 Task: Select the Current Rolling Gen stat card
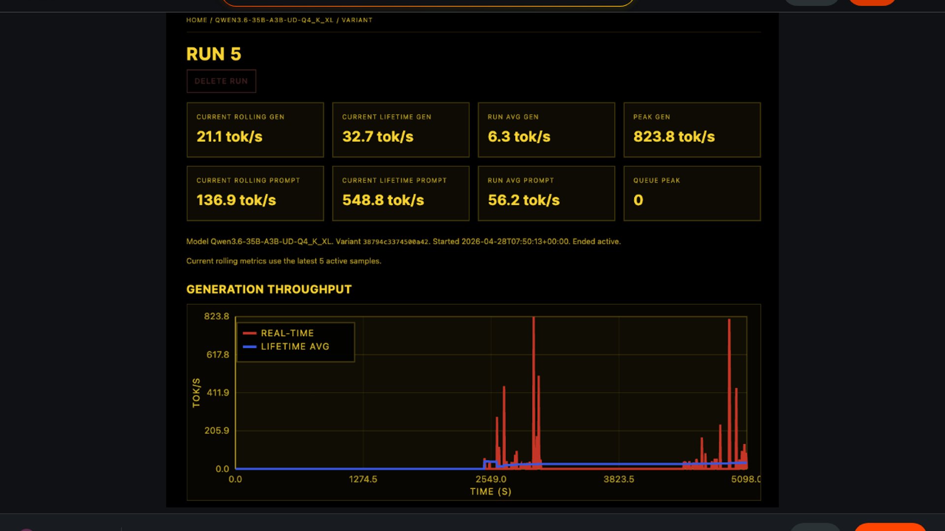[255, 130]
